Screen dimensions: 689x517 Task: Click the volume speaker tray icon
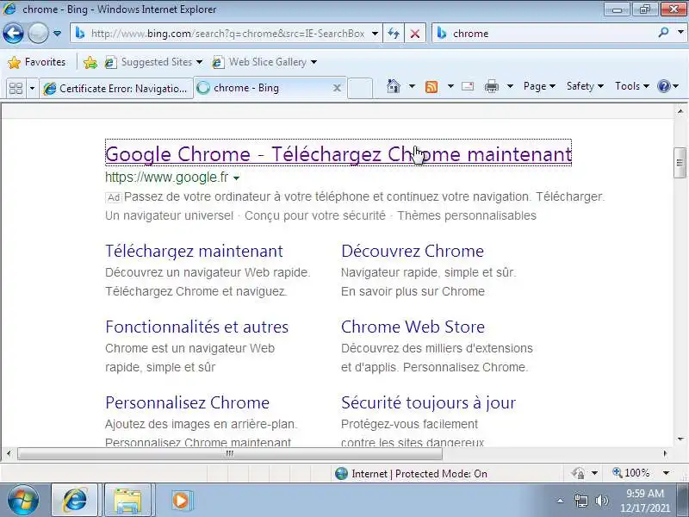[601, 501]
